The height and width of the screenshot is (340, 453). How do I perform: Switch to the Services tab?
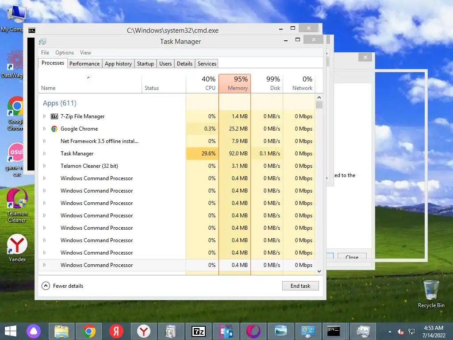tap(207, 64)
